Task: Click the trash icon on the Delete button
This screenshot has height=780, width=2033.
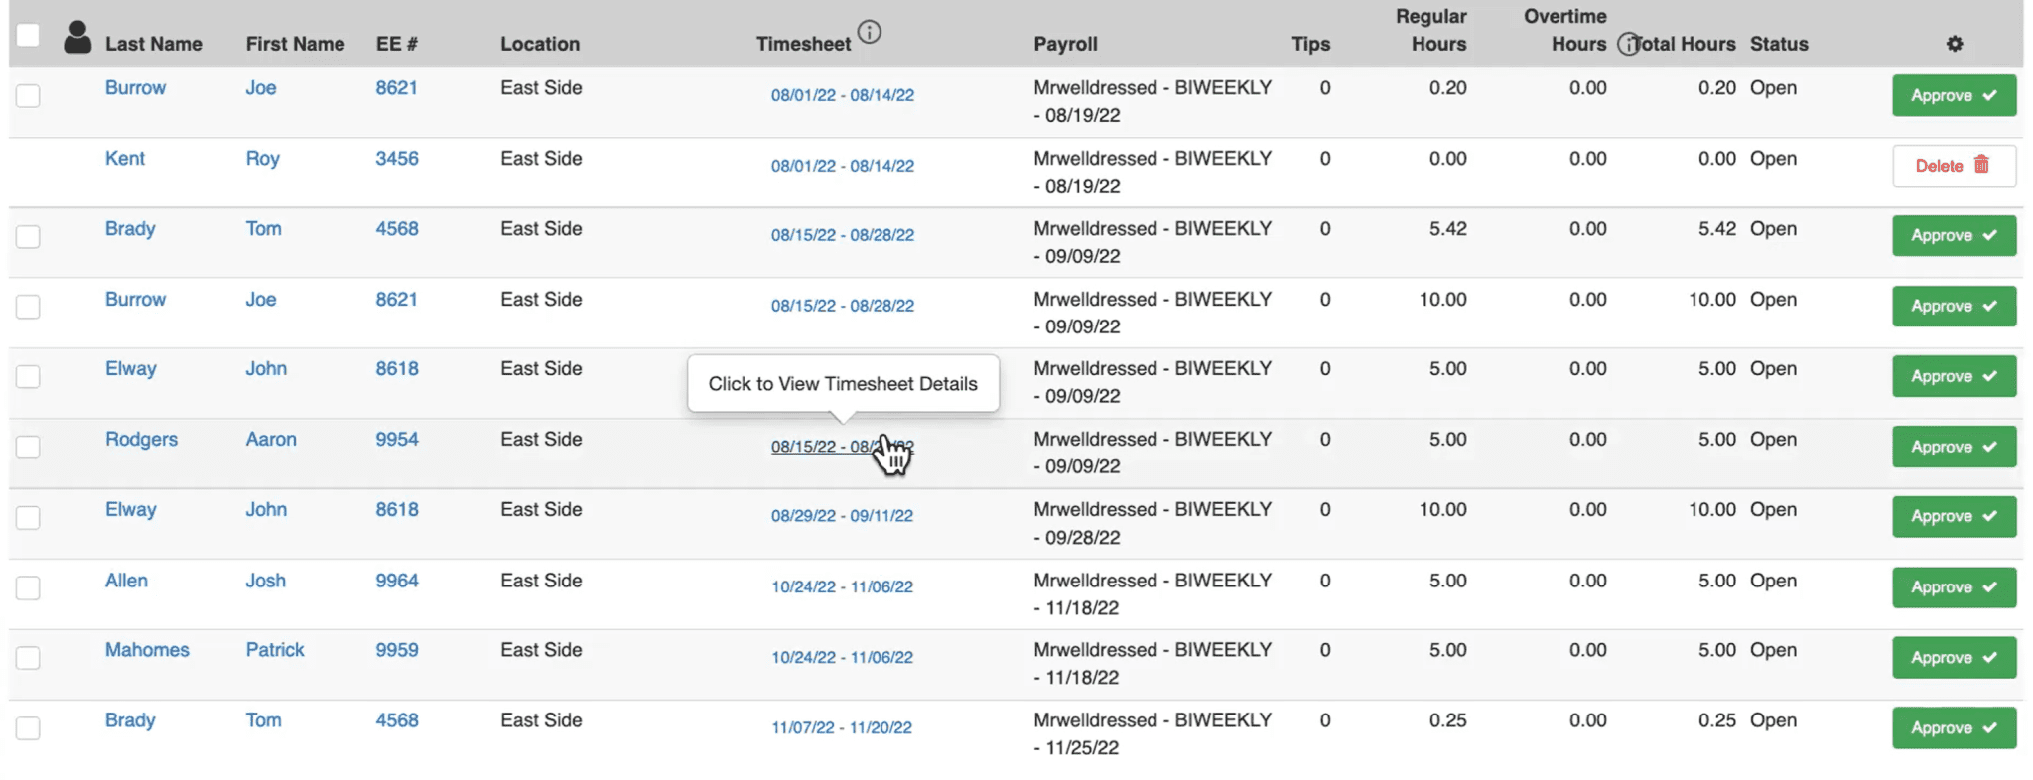Action: 1982,165
